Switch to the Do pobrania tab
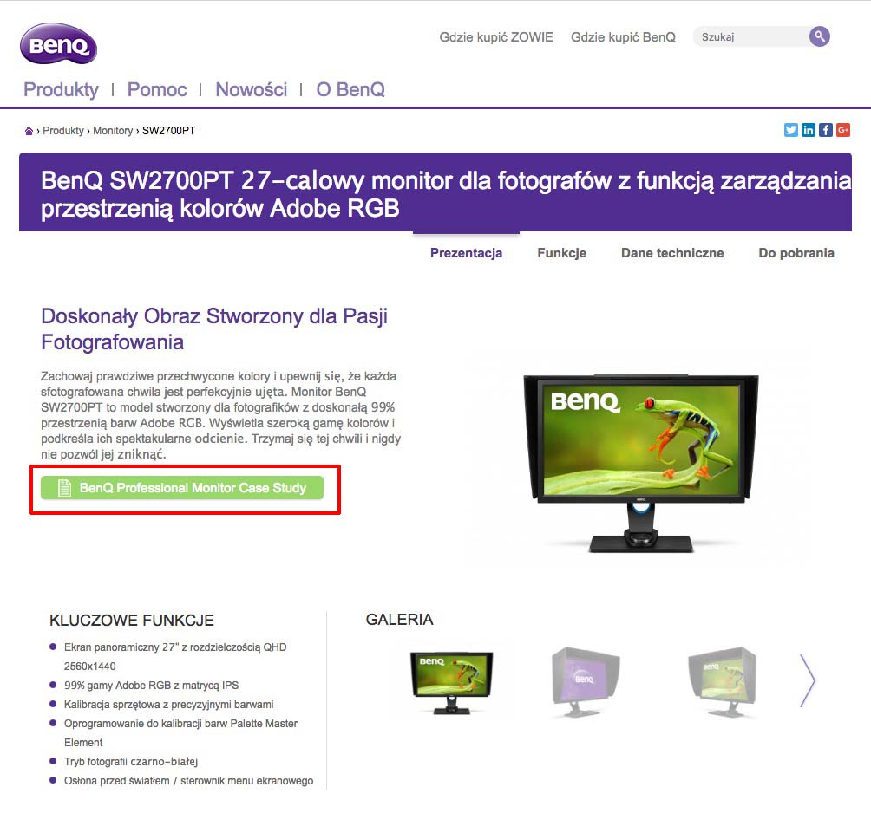This screenshot has height=826, width=871. pyautogui.click(x=796, y=253)
